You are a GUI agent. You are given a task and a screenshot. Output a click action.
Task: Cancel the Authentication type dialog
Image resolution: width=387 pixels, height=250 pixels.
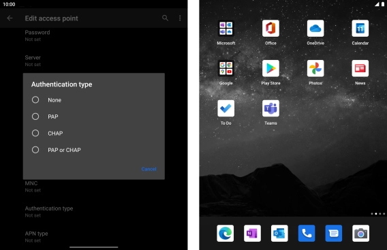point(149,169)
